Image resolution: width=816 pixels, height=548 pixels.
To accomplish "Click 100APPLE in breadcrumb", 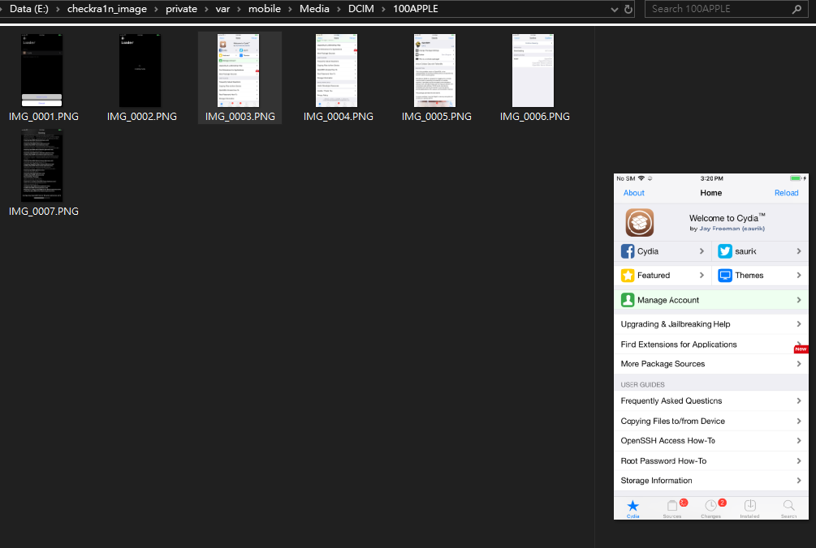I will (x=415, y=9).
